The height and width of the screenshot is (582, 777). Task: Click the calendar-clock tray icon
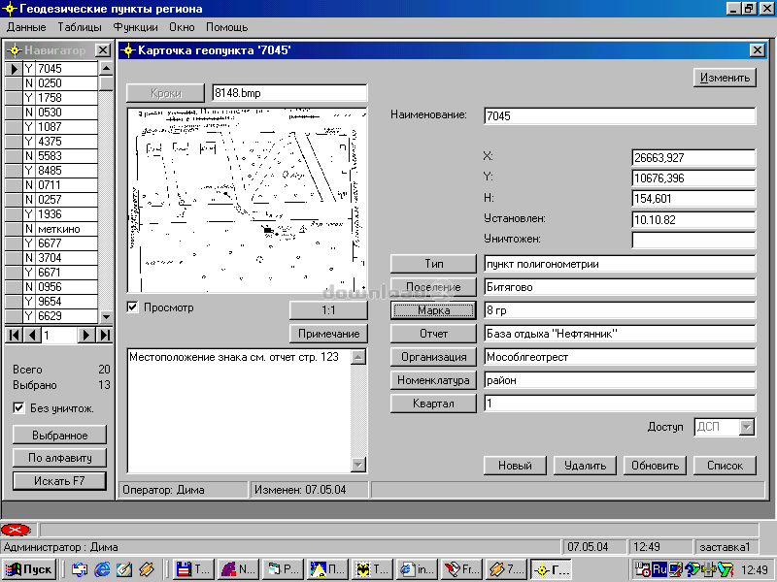(643, 569)
